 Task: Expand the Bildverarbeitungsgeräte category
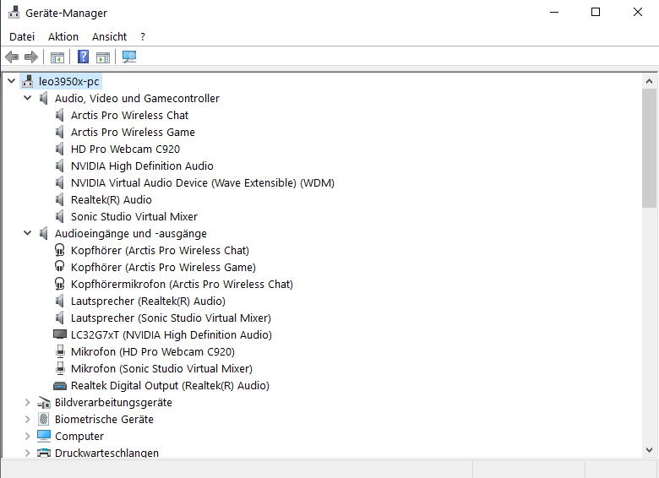[x=28, y=402]
